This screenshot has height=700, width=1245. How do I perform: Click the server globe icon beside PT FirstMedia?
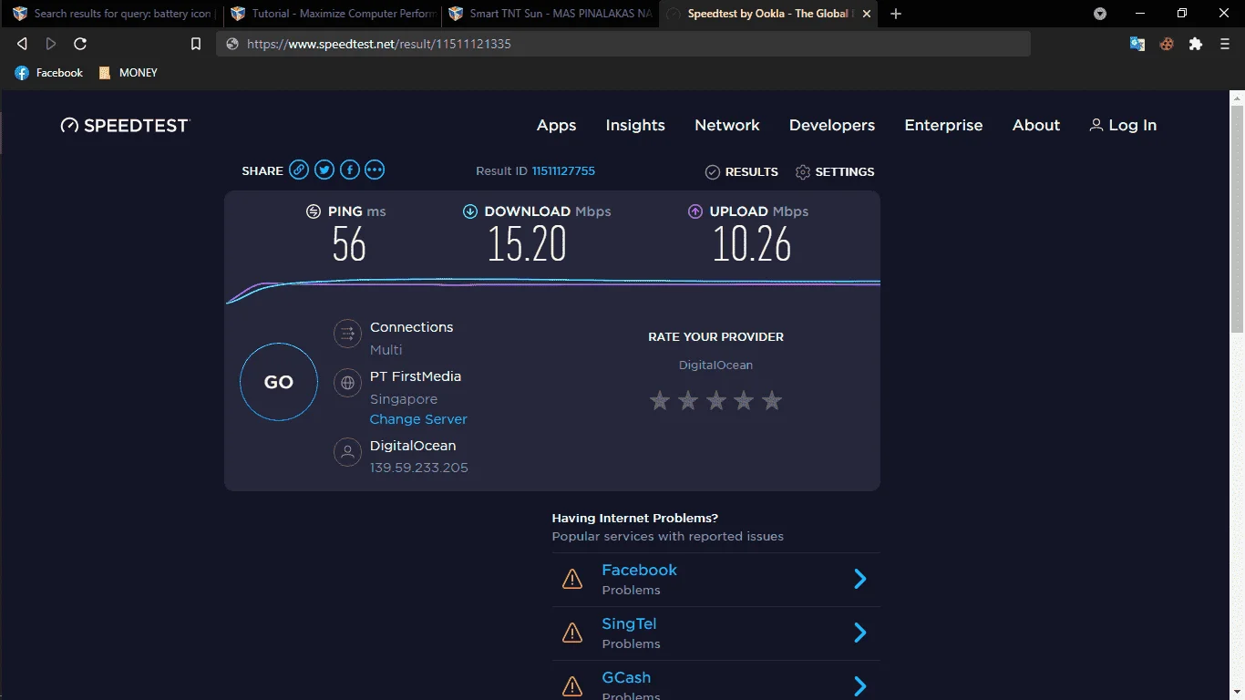tap(347, 384)
